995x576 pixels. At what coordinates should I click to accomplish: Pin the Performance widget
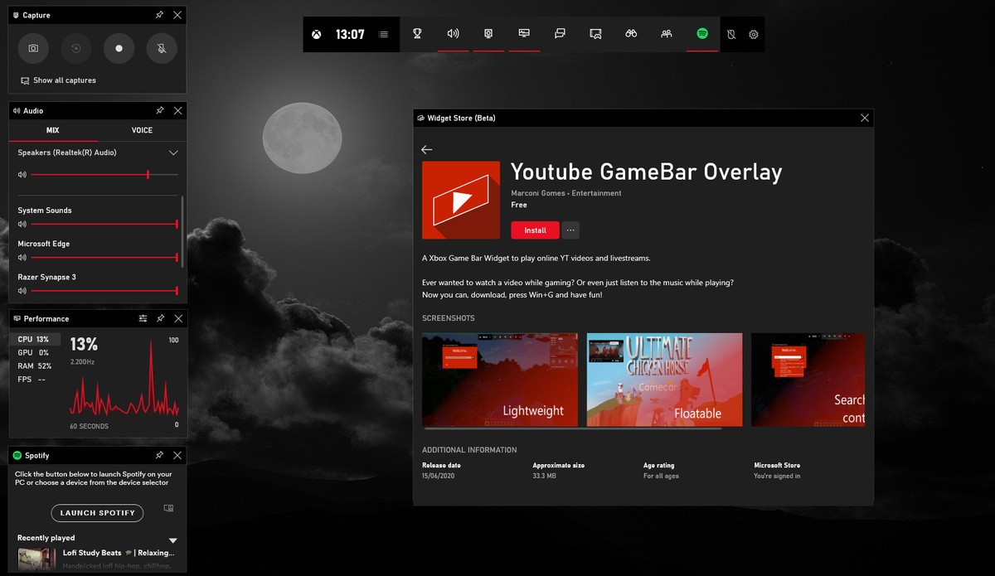(x=160, y=318)
